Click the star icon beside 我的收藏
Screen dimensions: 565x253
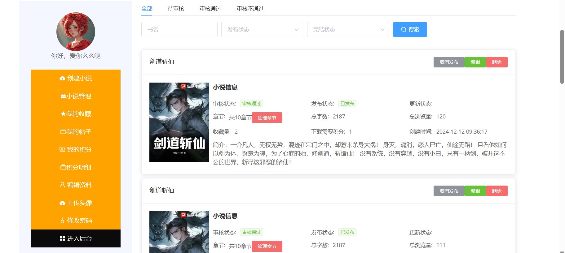point(63,114)
